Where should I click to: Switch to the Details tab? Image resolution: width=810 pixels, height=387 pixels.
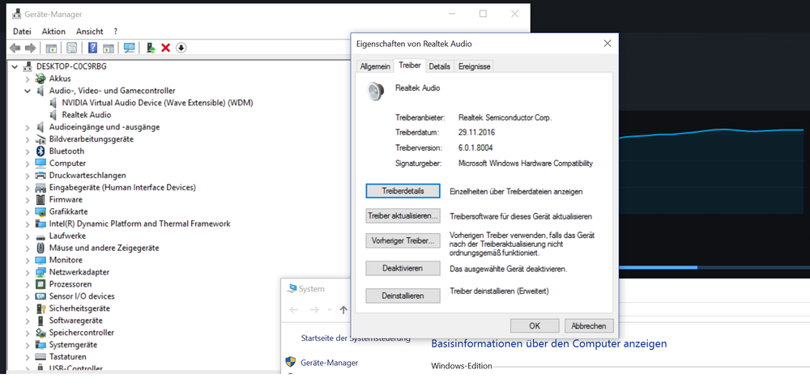[440, 66]
